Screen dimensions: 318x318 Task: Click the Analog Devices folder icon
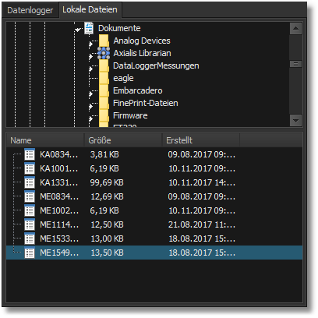click(104, 41)
